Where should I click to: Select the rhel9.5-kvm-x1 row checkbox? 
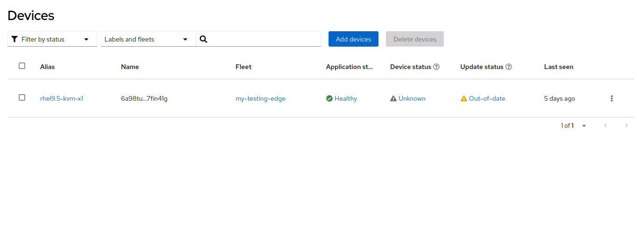(x=22, y=97)
